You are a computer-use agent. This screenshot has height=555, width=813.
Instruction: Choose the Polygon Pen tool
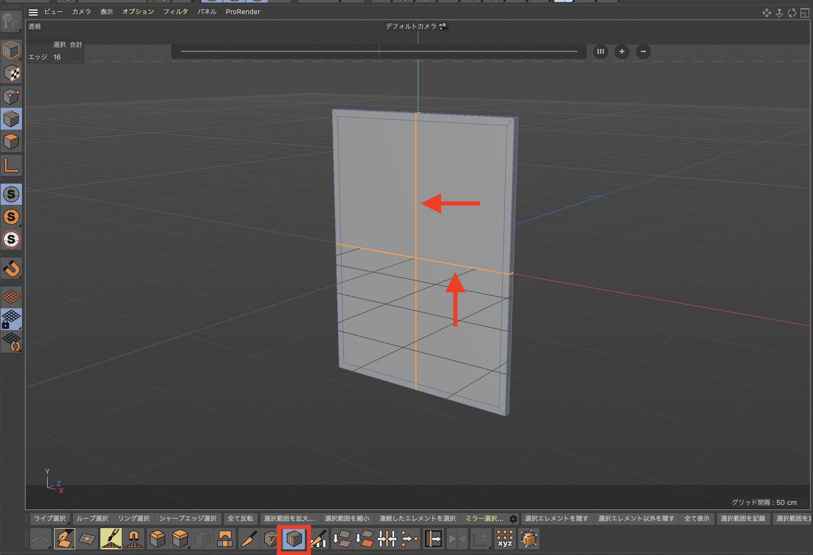click(x=65, y=539)
